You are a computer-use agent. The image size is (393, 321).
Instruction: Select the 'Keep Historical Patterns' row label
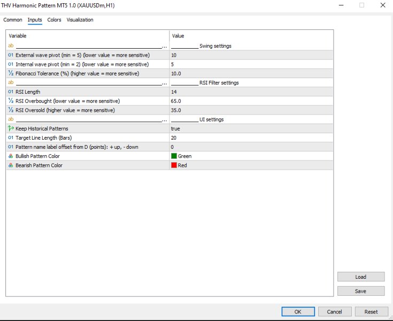click(x=42, y=128)
